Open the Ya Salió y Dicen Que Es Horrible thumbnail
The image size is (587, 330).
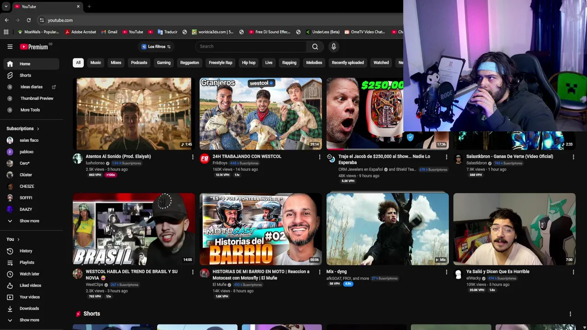(x=514, y=229)
